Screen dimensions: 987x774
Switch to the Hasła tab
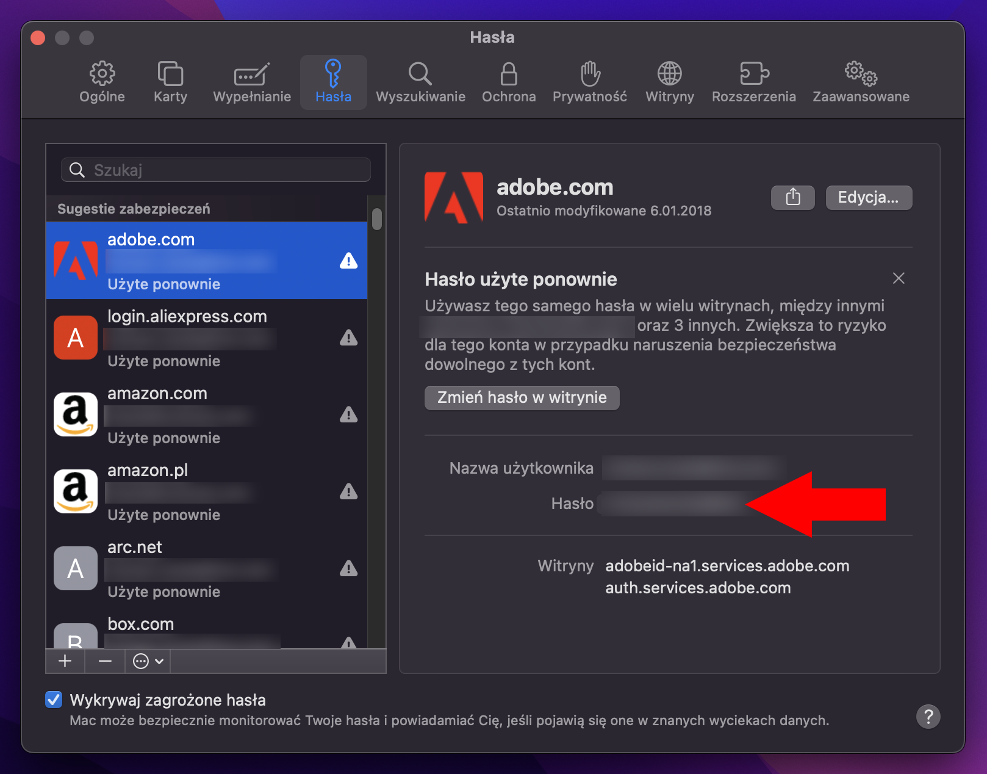click(x=333, y=81)
